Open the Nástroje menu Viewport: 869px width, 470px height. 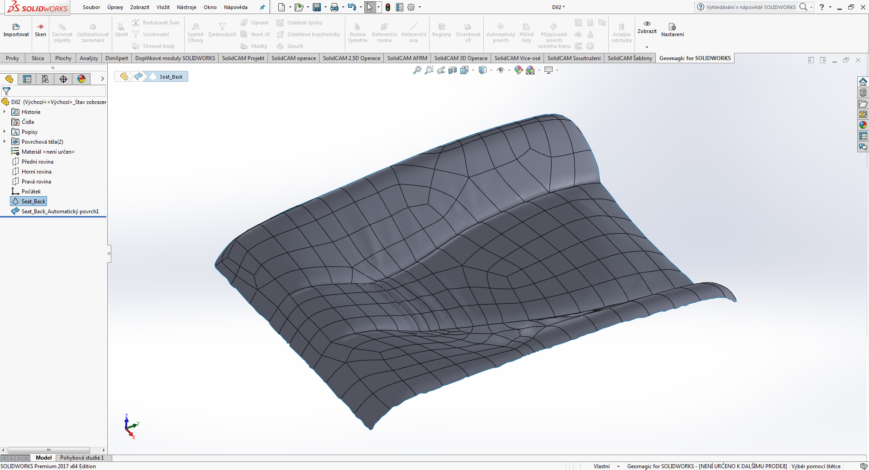(x=186, y=7)
